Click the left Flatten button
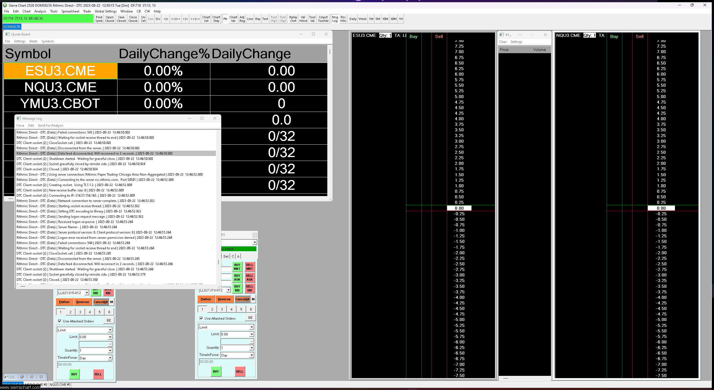Image resolution: width=714 pixels, height=390 pixels. coord(64,302)
